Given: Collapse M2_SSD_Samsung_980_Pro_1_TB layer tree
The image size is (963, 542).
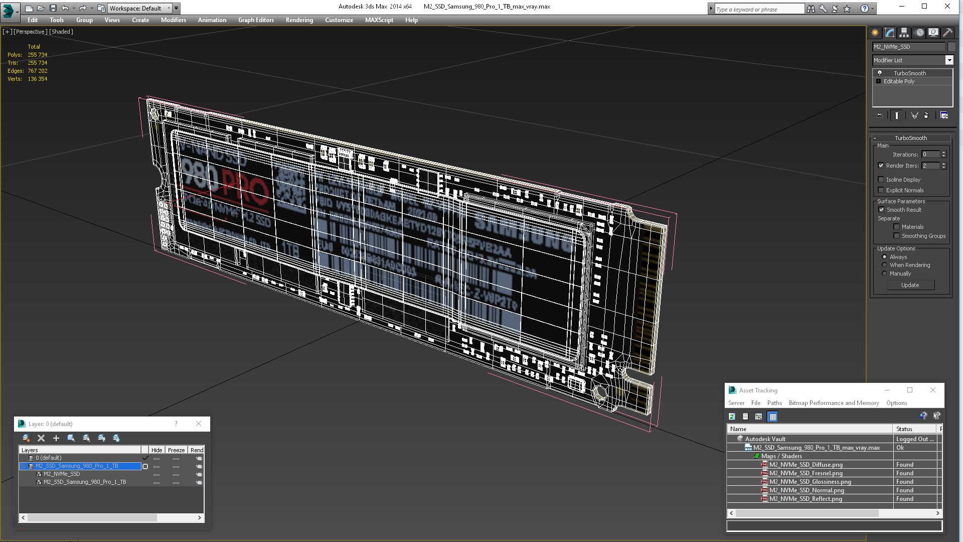Looking at the screenshot, I should (x=23, y=466).
